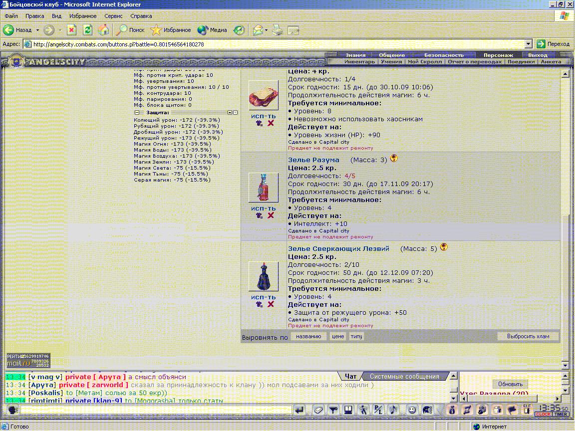Viewport: 575px width, 431px height.
Task: Open the address bar URL dropdown
Action: click(528, 44)
